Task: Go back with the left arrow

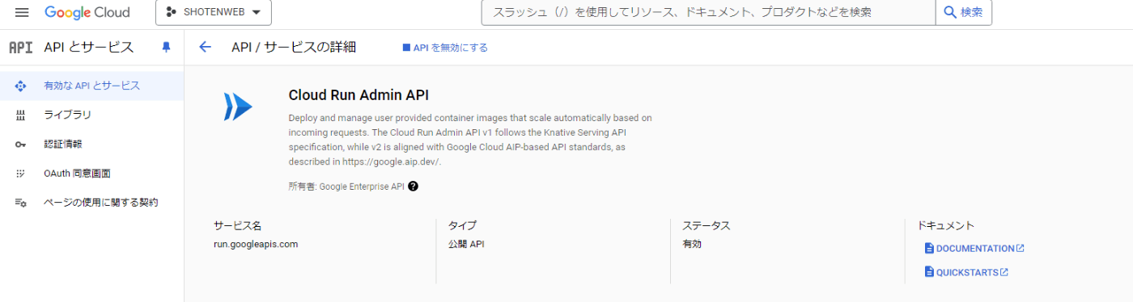Action: 205,48
